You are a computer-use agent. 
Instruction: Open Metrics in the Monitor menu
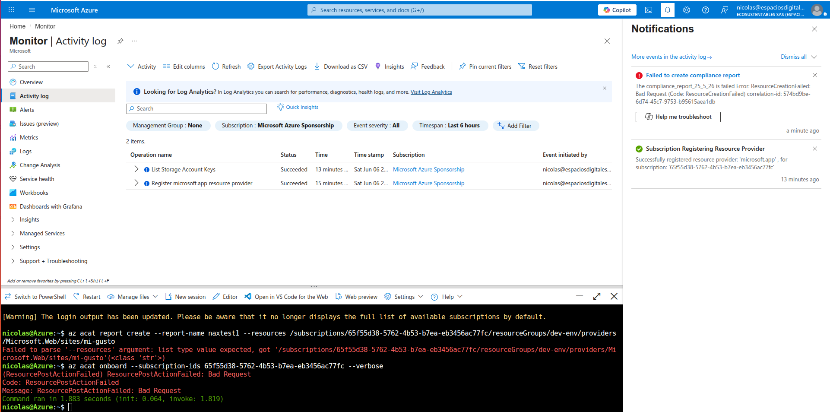(x=29, y=137)
